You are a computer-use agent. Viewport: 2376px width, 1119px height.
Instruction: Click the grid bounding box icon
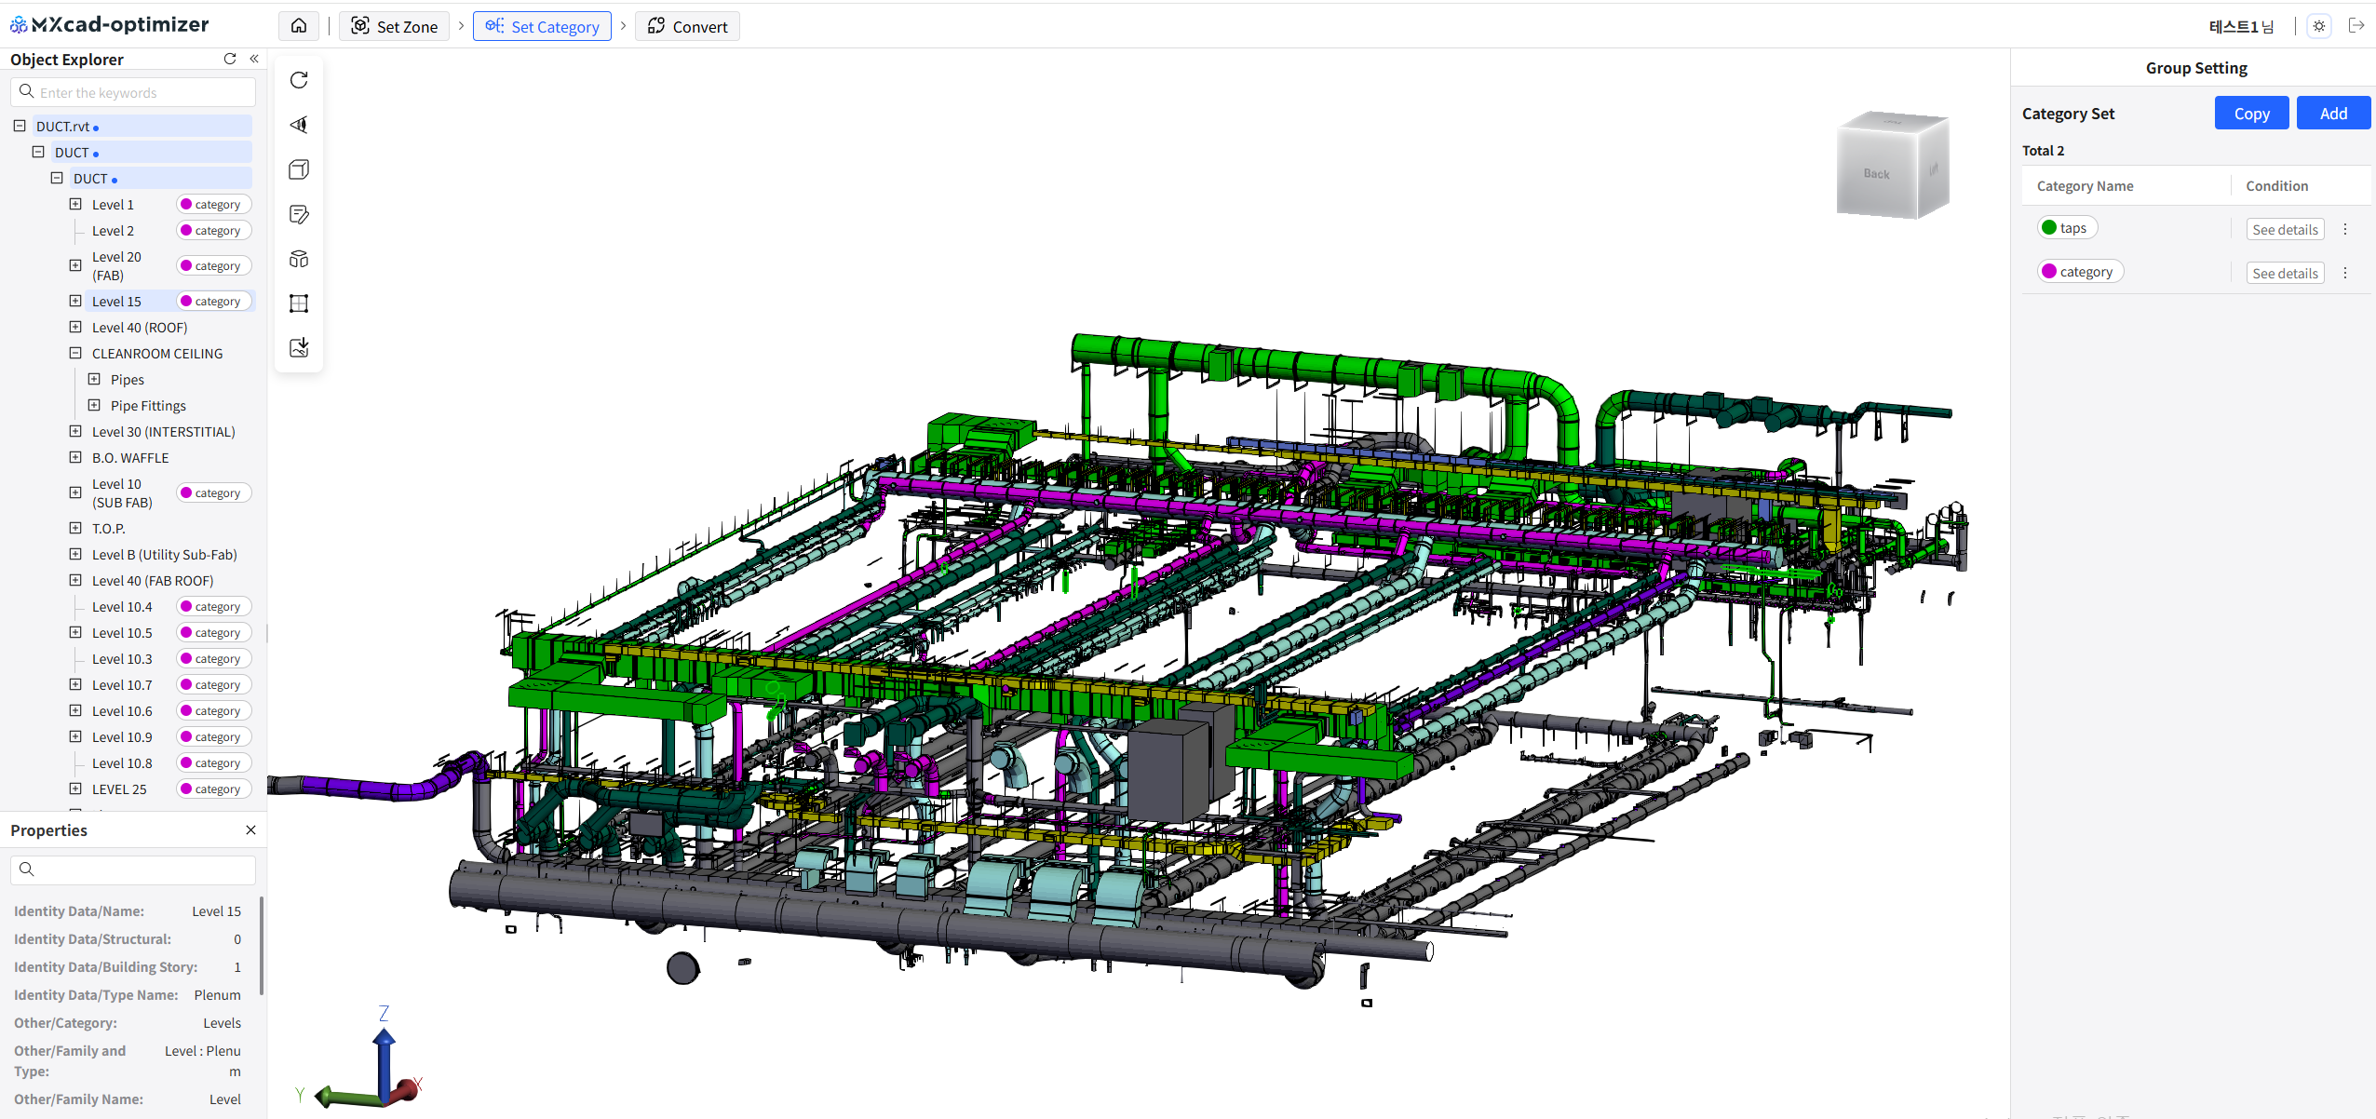299,303
